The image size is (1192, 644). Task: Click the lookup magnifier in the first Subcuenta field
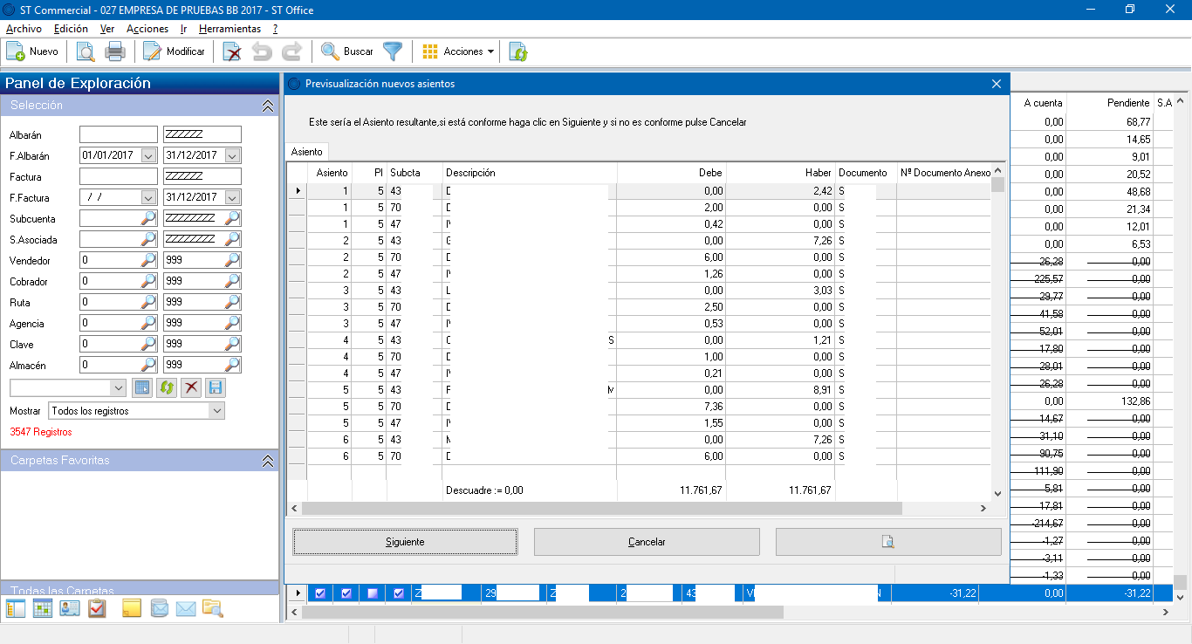click(x=149, y=218)
